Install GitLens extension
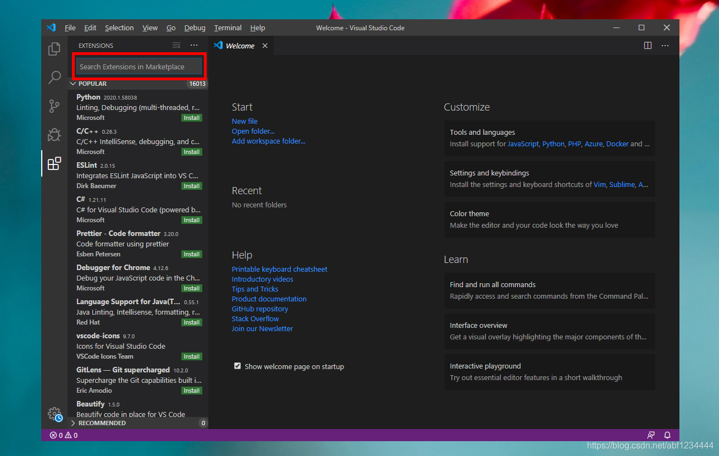This screenshot has height=456, width=719. click(x=192, y=391)
